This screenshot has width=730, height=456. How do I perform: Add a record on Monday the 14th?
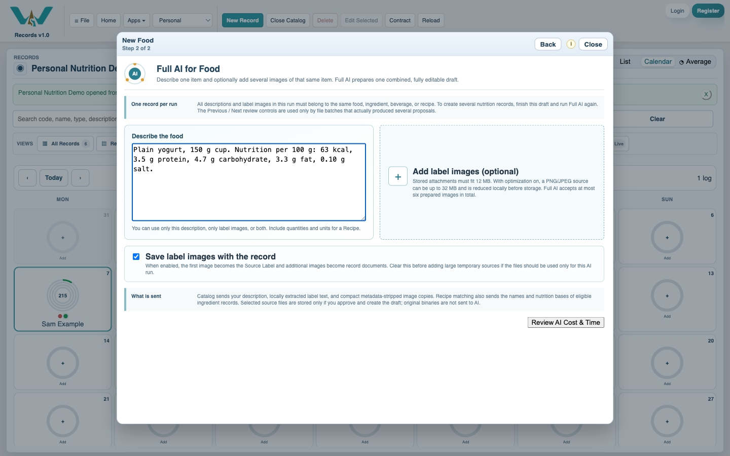point(63,363)
